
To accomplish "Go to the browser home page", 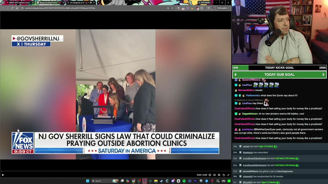I will click(17, 8).
